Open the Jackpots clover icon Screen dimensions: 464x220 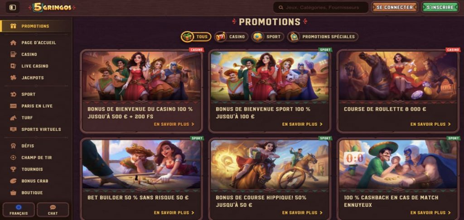tap(13, 78)
